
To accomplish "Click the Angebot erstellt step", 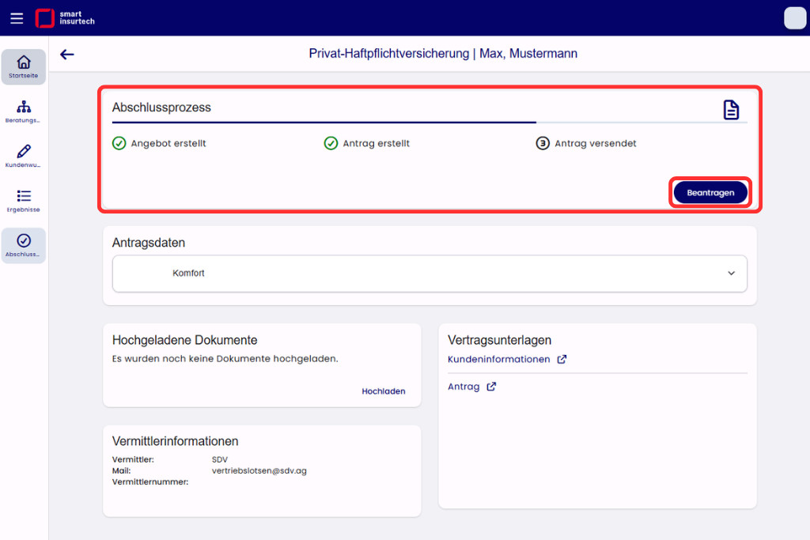I will pyautogui.click(x=159, y=144).
